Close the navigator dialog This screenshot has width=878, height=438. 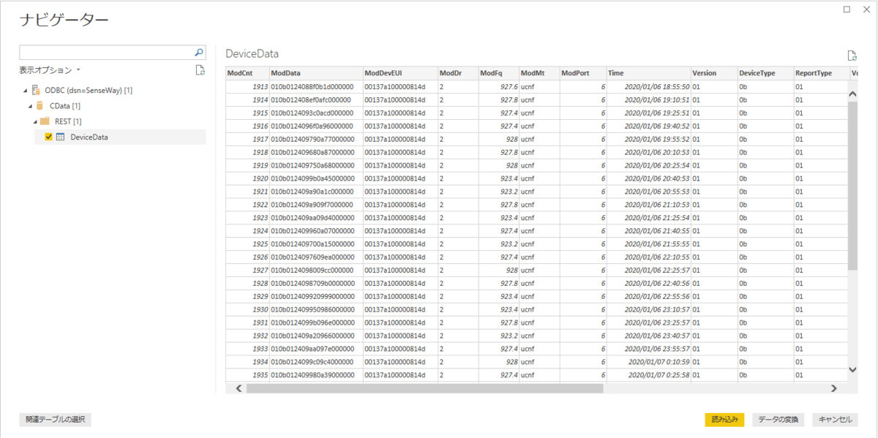click(x=865, y=10)
